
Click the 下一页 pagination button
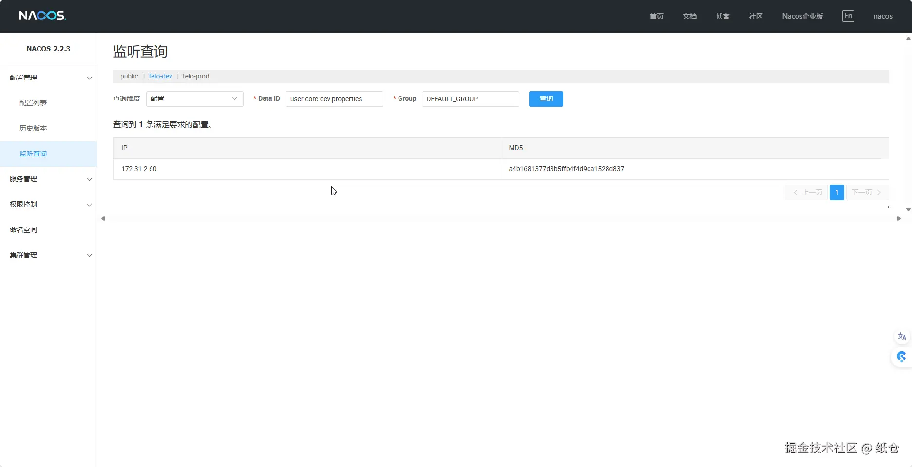point(868,192)
